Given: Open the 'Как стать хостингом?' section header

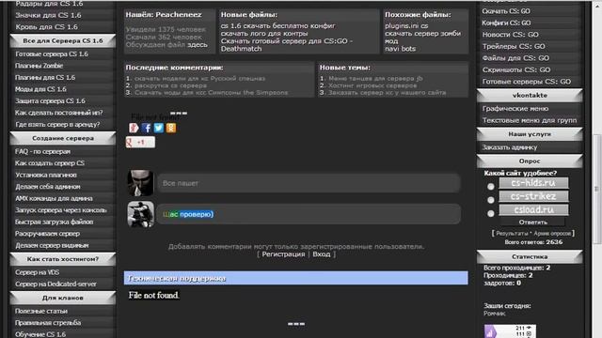Looking at the screenshot, I should (63, 259).
